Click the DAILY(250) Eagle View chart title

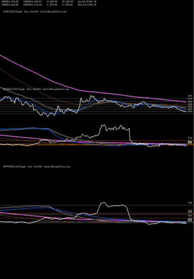(35, 12)
